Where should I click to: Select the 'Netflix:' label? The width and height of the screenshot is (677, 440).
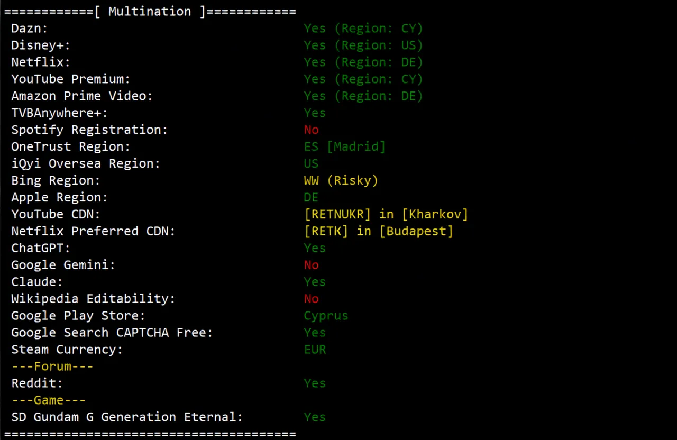[41, 62]
